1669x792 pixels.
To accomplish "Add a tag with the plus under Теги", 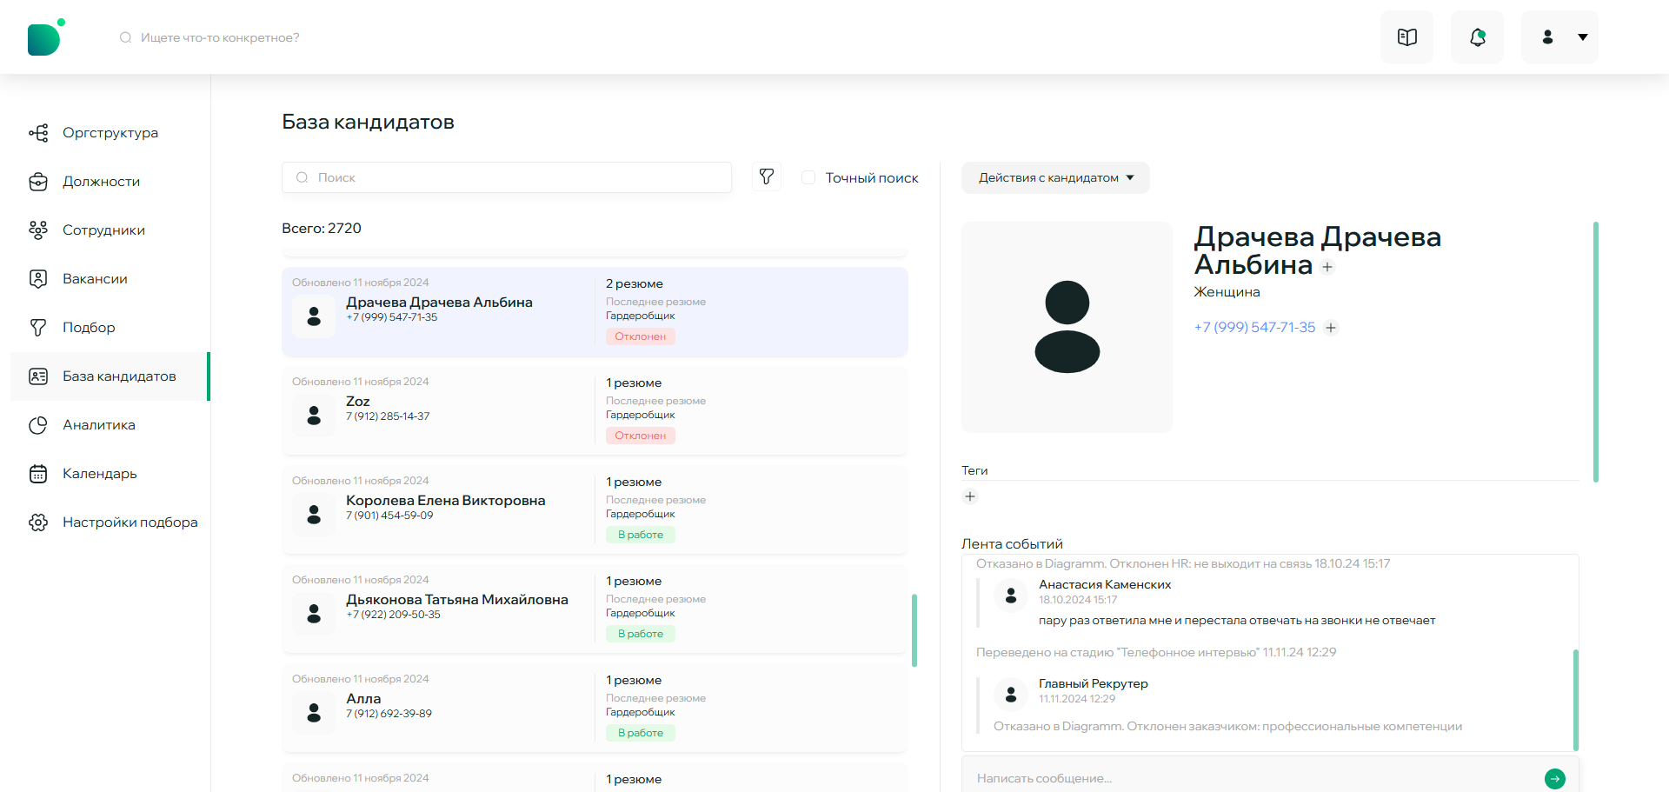I will coord(970,496).
